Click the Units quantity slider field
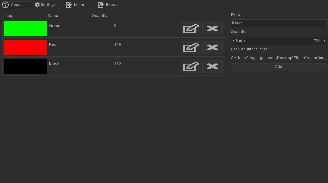The width and height of the screenshot is (328, 183). [x=278, y=41]
